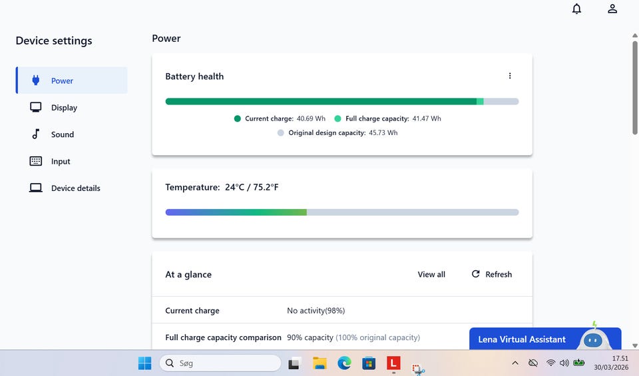The width and height of the screenshot is (639, 376).
Task: Click View all in At a glance
Action: (x=431, y=274)
